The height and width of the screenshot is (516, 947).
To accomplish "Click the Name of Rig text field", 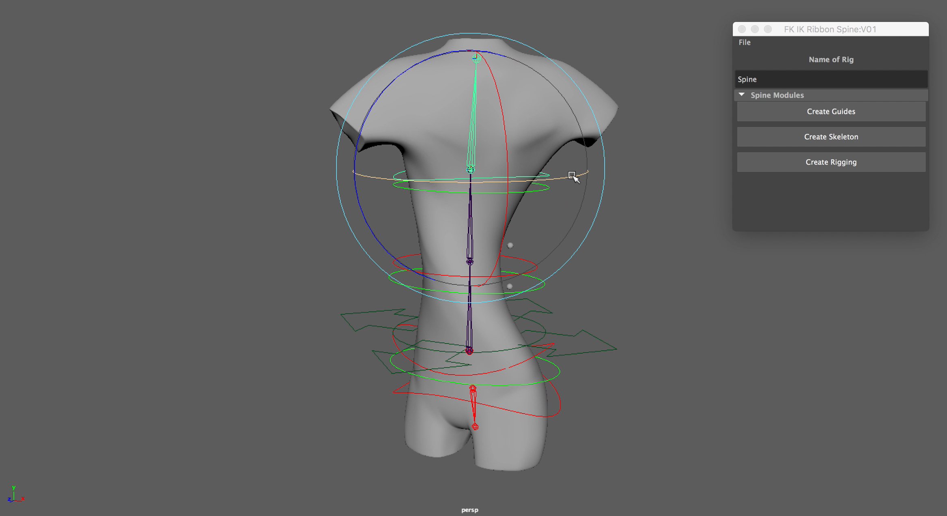I will (x=831, y=79).
